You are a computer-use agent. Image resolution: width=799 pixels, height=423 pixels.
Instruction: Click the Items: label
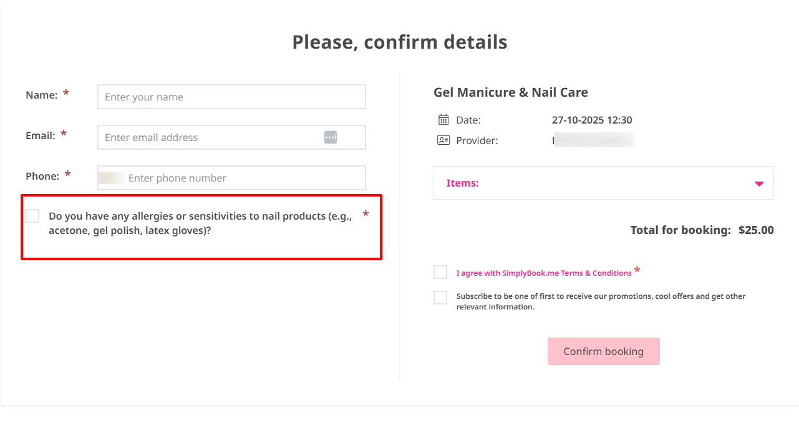[x=462, y=183]
